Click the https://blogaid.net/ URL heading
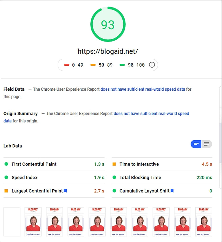Screen dimensions: 222x242 108,51
